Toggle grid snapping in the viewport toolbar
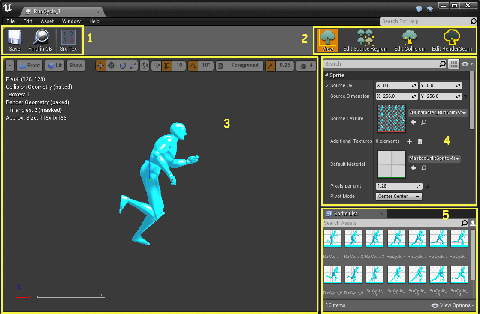Screen dimensions: 480x314 point(166,65)
